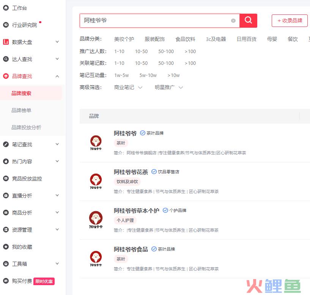Click the 热门内容 flame icon
310x295 pixels.
click(x=6, y=162)
